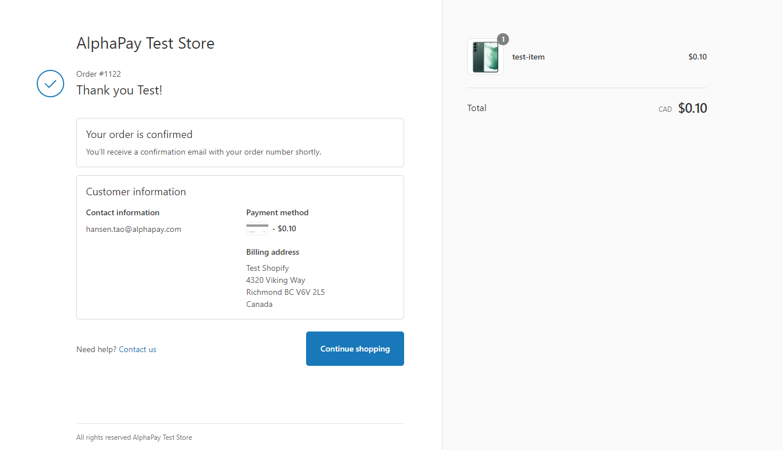Open the Contact us link

138,349
